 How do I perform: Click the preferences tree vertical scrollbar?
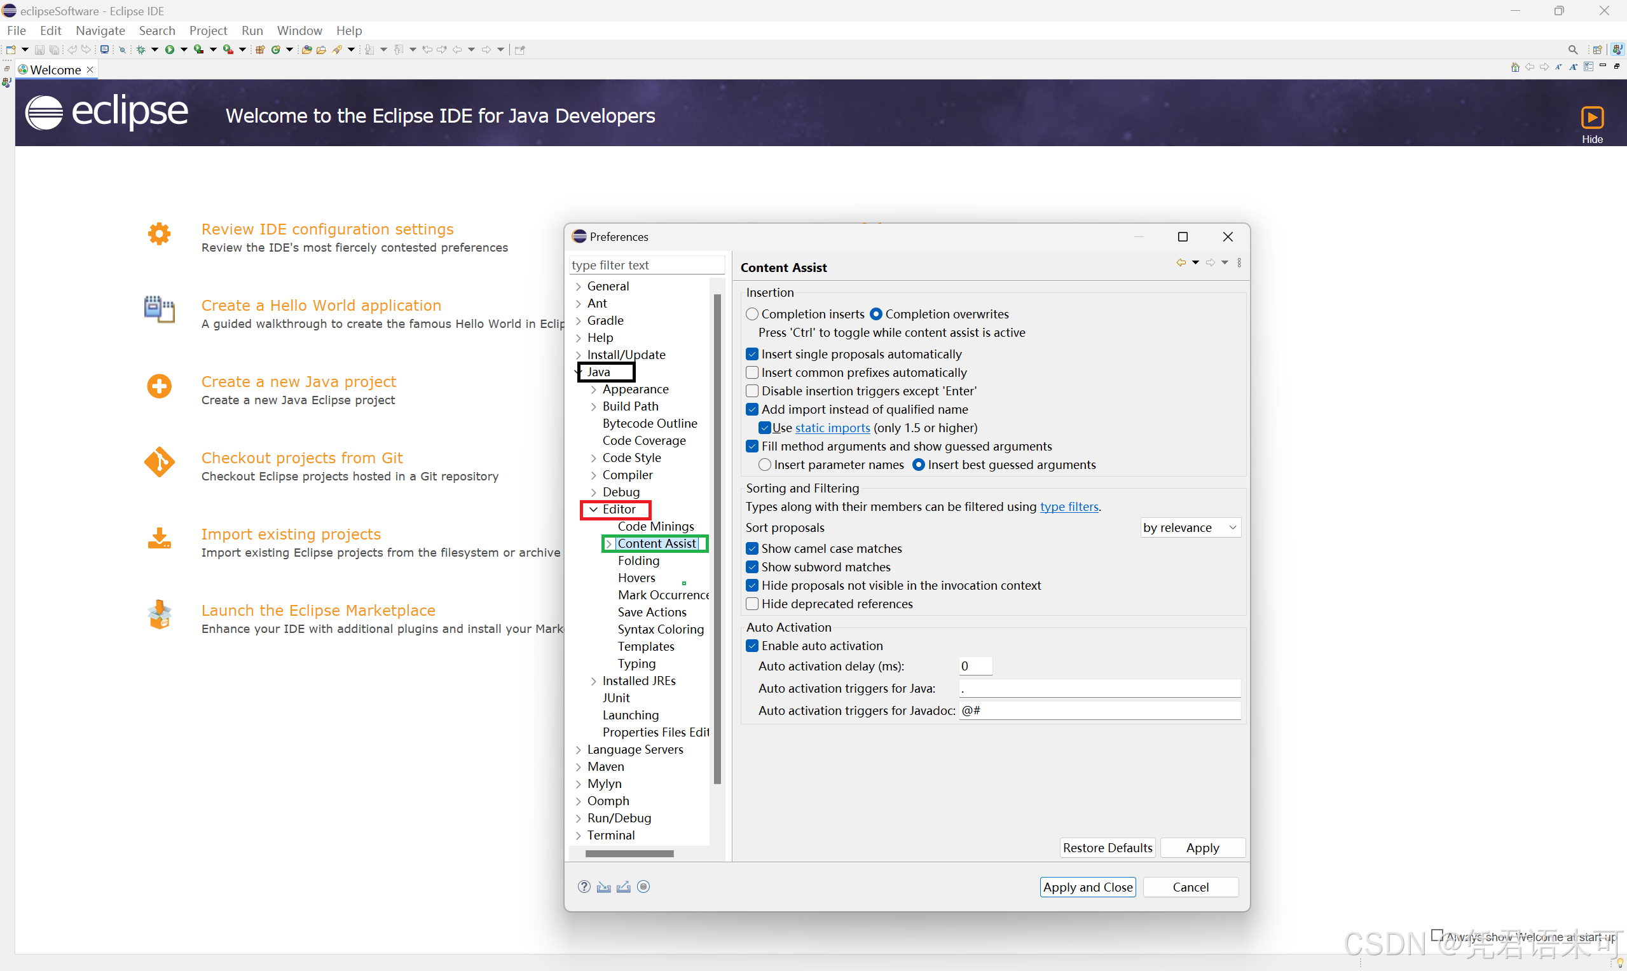point(717,538)
